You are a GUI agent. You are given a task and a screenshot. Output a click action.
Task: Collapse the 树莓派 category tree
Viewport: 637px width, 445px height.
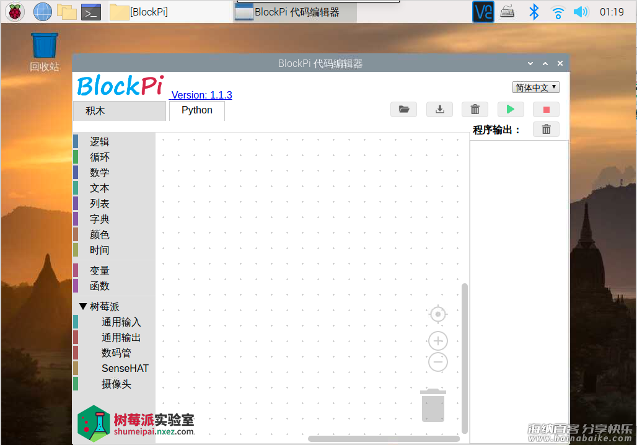pos(83,307)
